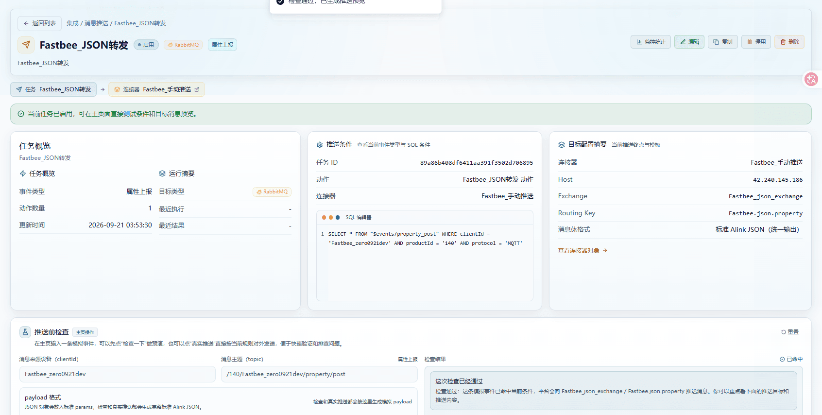Click the Host value 42.240.145.186
Image resolution: width=822 pixels, height=415 pixels.
[778, 180]
